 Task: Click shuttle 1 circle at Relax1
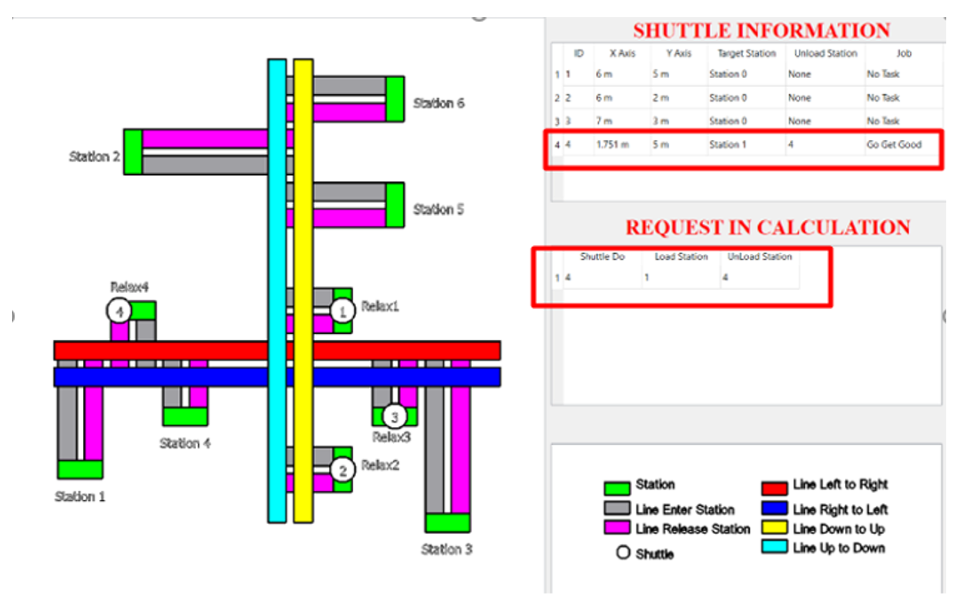pos(342,311)
